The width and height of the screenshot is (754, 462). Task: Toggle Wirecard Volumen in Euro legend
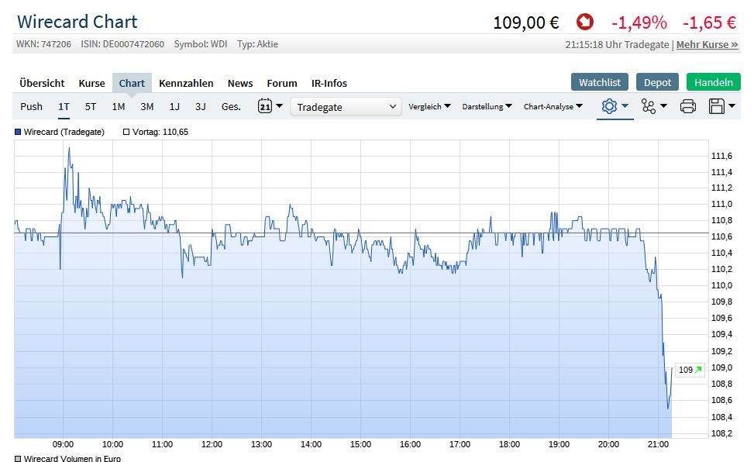(18, 459)
